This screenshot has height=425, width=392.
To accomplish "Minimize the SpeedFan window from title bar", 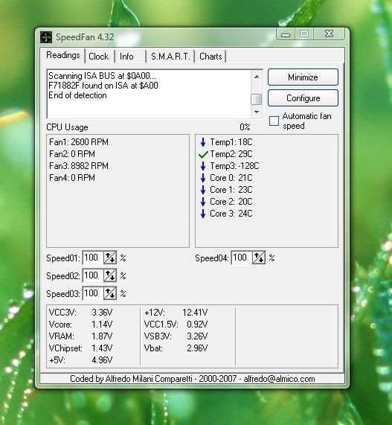I will pos(286,34).
